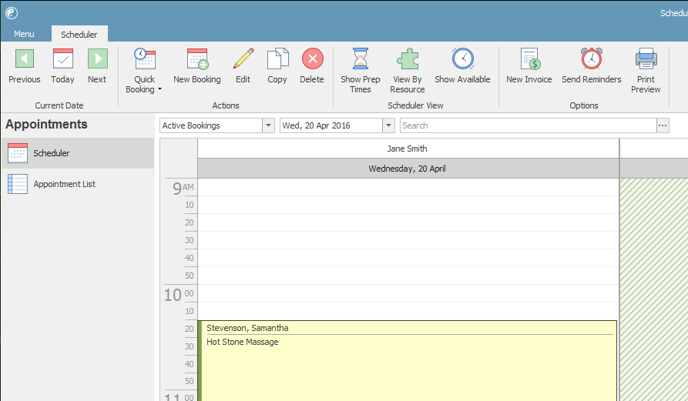This screenshot has height=401, width=688.
Task: Focus the Search field
Action: pyautogui.click(x=529, y=125)
